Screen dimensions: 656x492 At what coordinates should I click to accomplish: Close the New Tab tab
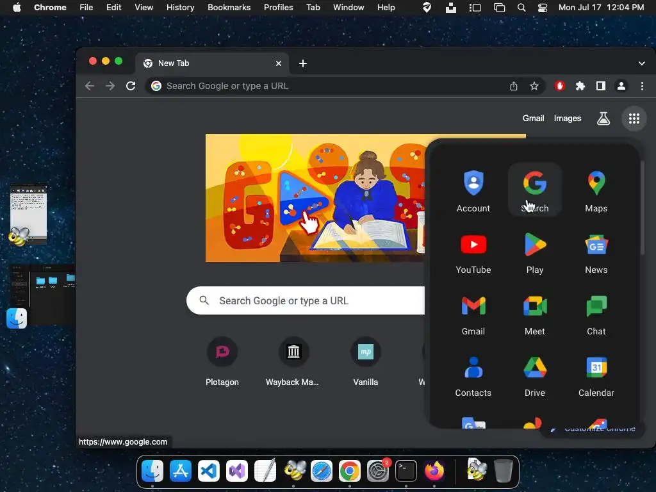click(279, 63)
